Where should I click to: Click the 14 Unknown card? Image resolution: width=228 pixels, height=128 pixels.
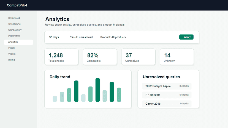point(177,57)
